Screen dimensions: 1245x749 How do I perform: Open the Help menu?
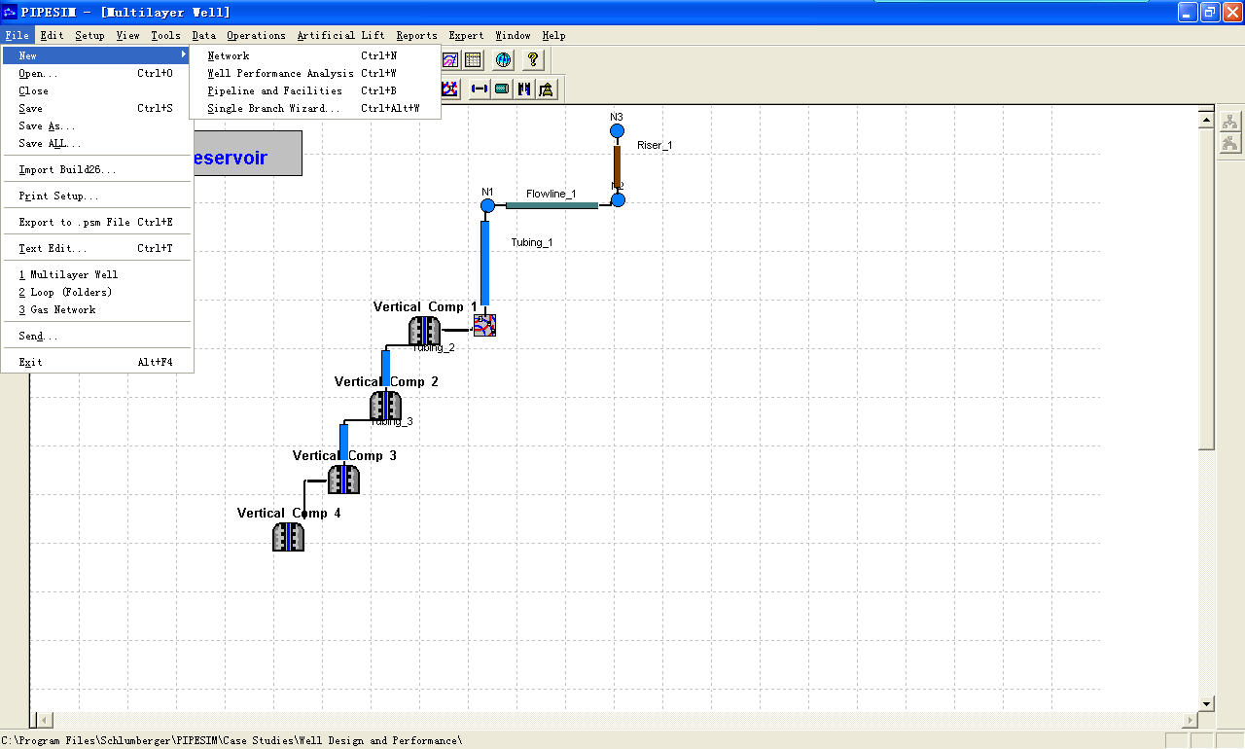click(553, 35)
